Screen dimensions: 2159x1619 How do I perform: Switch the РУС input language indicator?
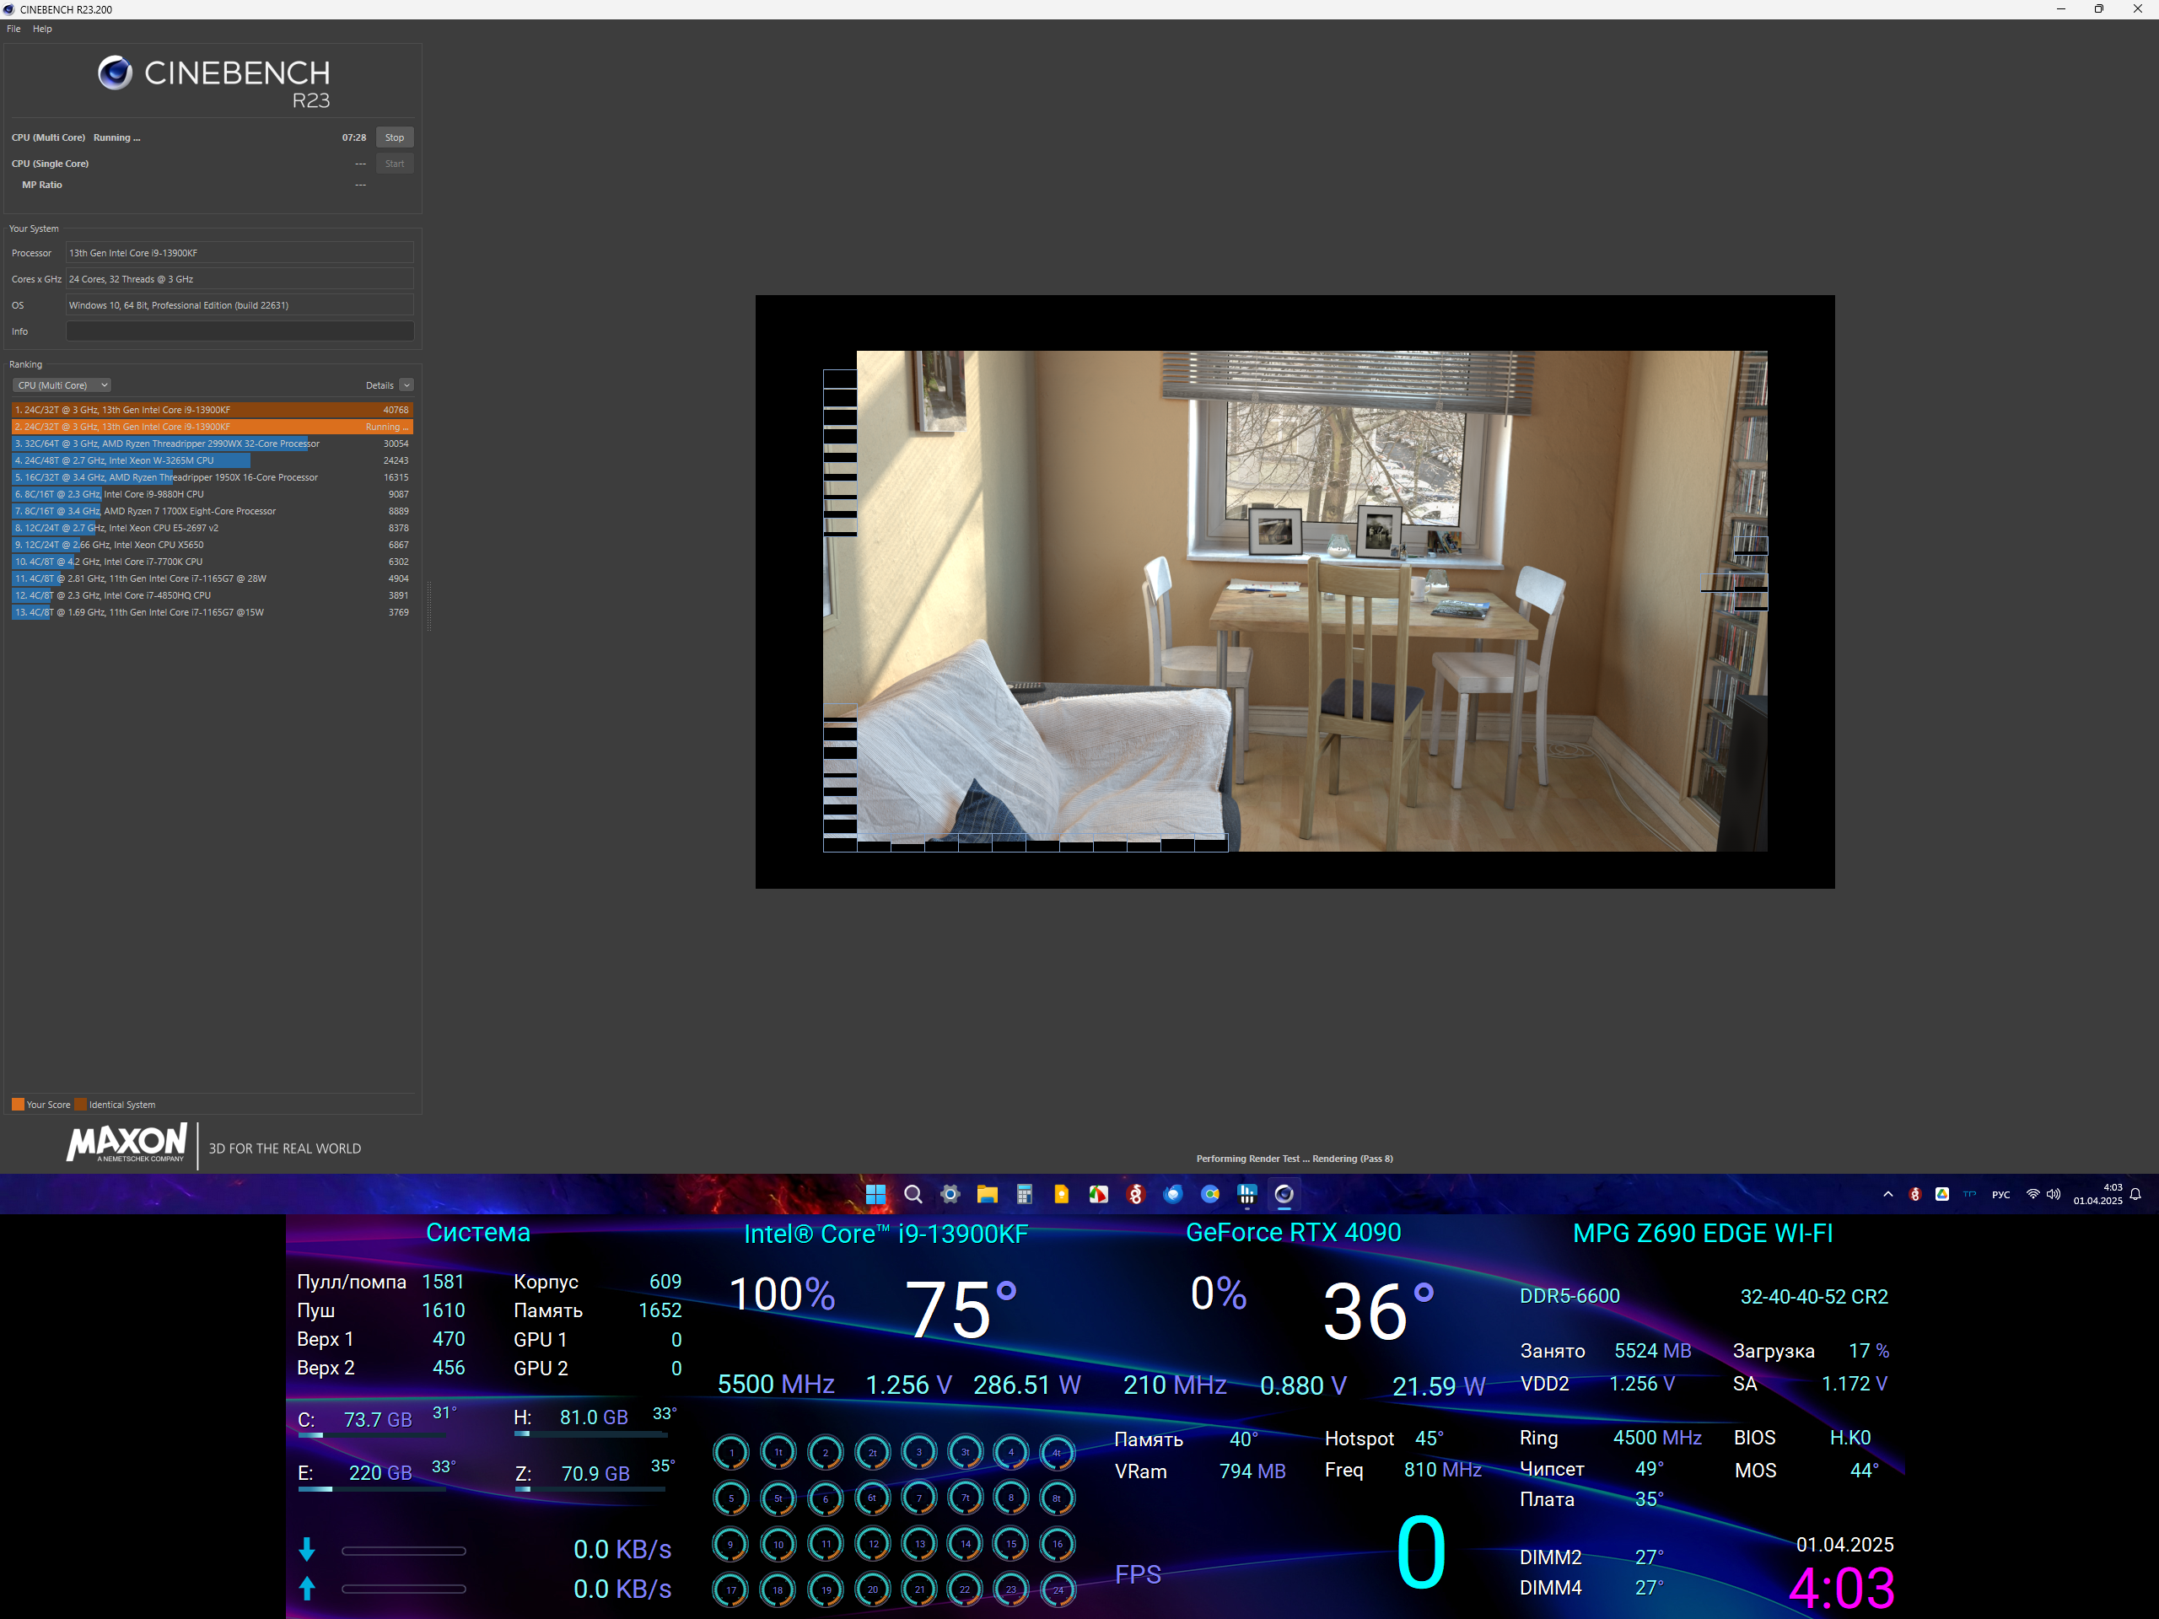pyautogui.click(x=2001, y=1195)
